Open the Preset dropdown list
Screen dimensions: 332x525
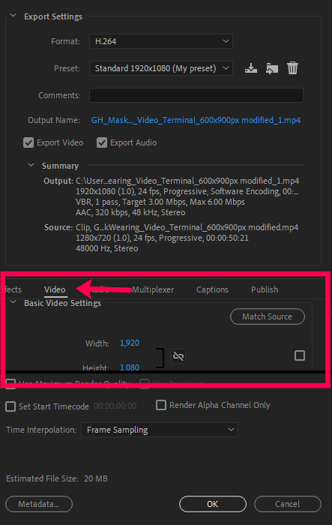(x=161, y=68)
